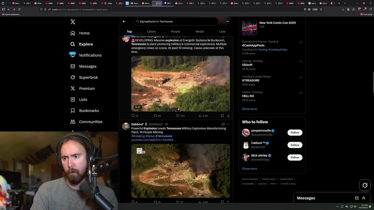Bookmark the DEVELOPING explosion post

222,116
